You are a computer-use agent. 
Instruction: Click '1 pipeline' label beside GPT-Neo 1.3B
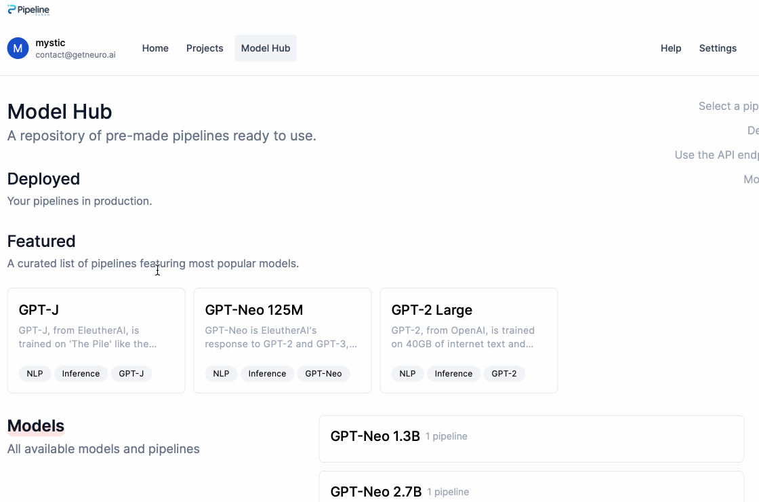447,437
